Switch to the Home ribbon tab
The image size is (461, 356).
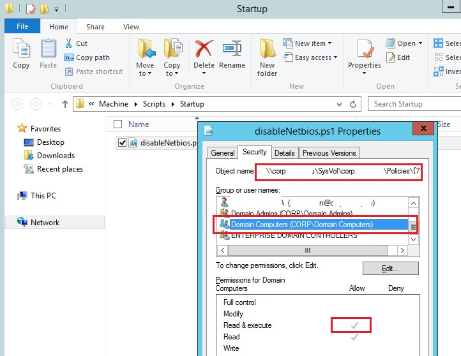click(x=59, y=27)
